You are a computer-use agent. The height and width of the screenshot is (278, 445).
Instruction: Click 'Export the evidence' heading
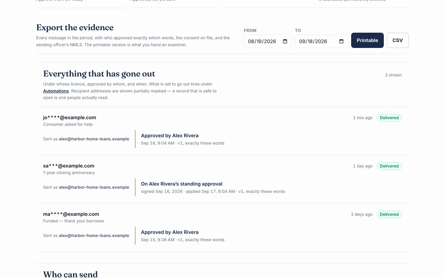75,27
